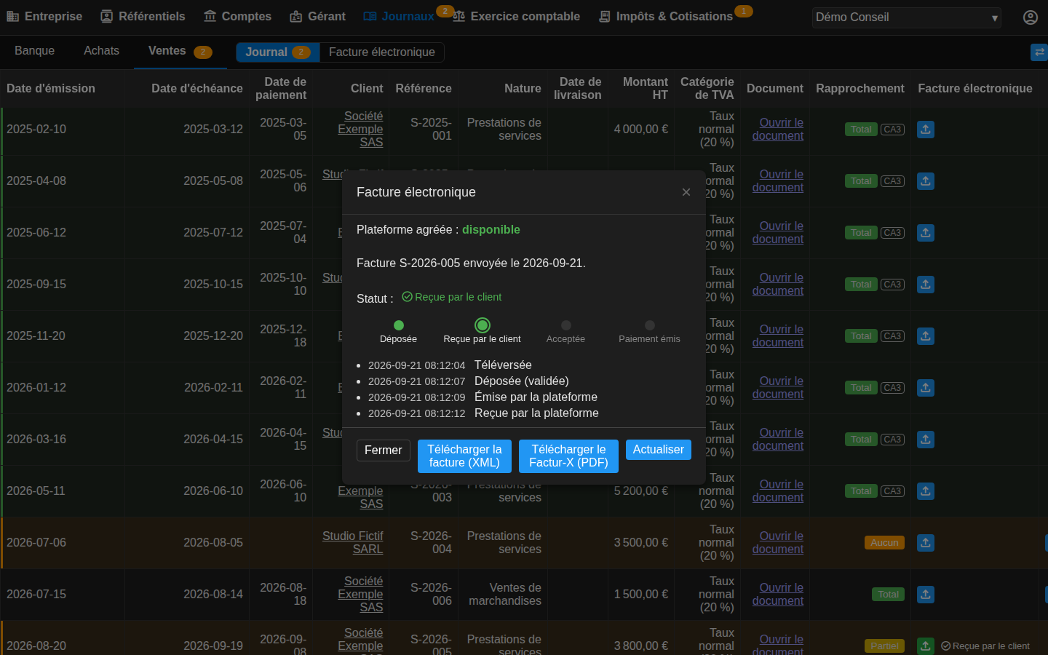The image size is (1048, 655).
Task: Open Studio Fictif SARL client link S-2026-004
Action: pos(352,543)
